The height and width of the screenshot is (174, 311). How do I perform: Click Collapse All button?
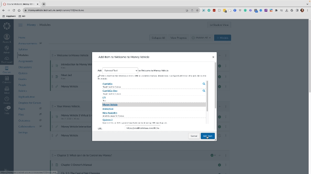[158, 38]
